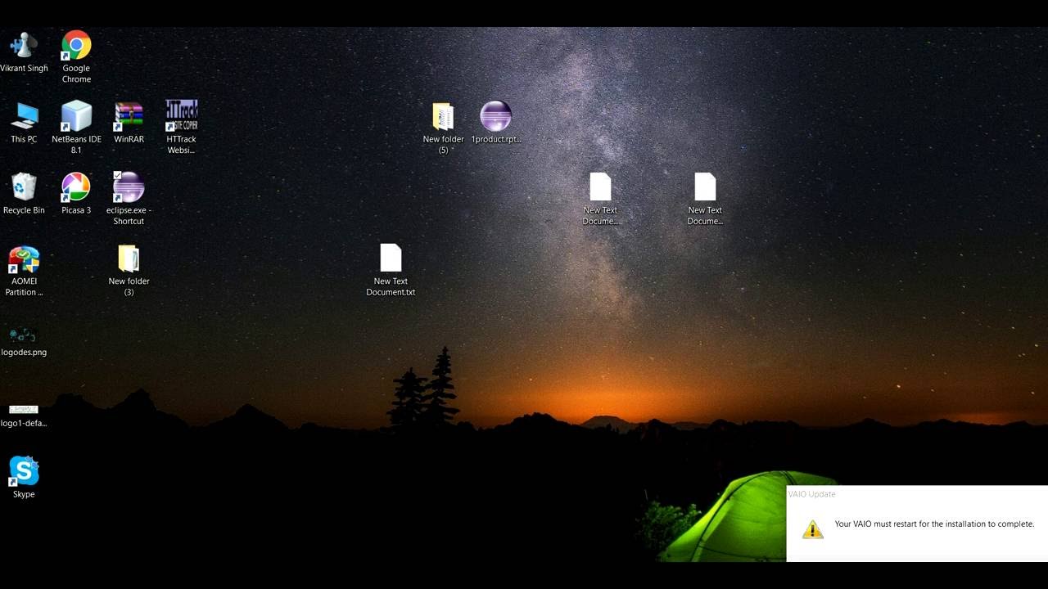Uncheck the eclipse.exe shortcut selection checkbox

pos(117,175)
